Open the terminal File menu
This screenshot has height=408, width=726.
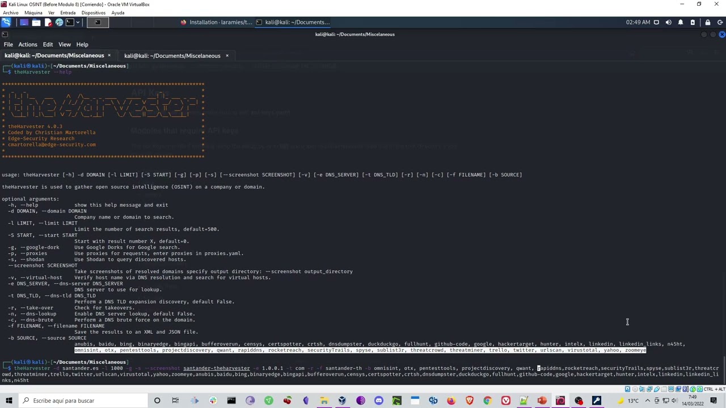pyautogui.click(x=9, y=44)
